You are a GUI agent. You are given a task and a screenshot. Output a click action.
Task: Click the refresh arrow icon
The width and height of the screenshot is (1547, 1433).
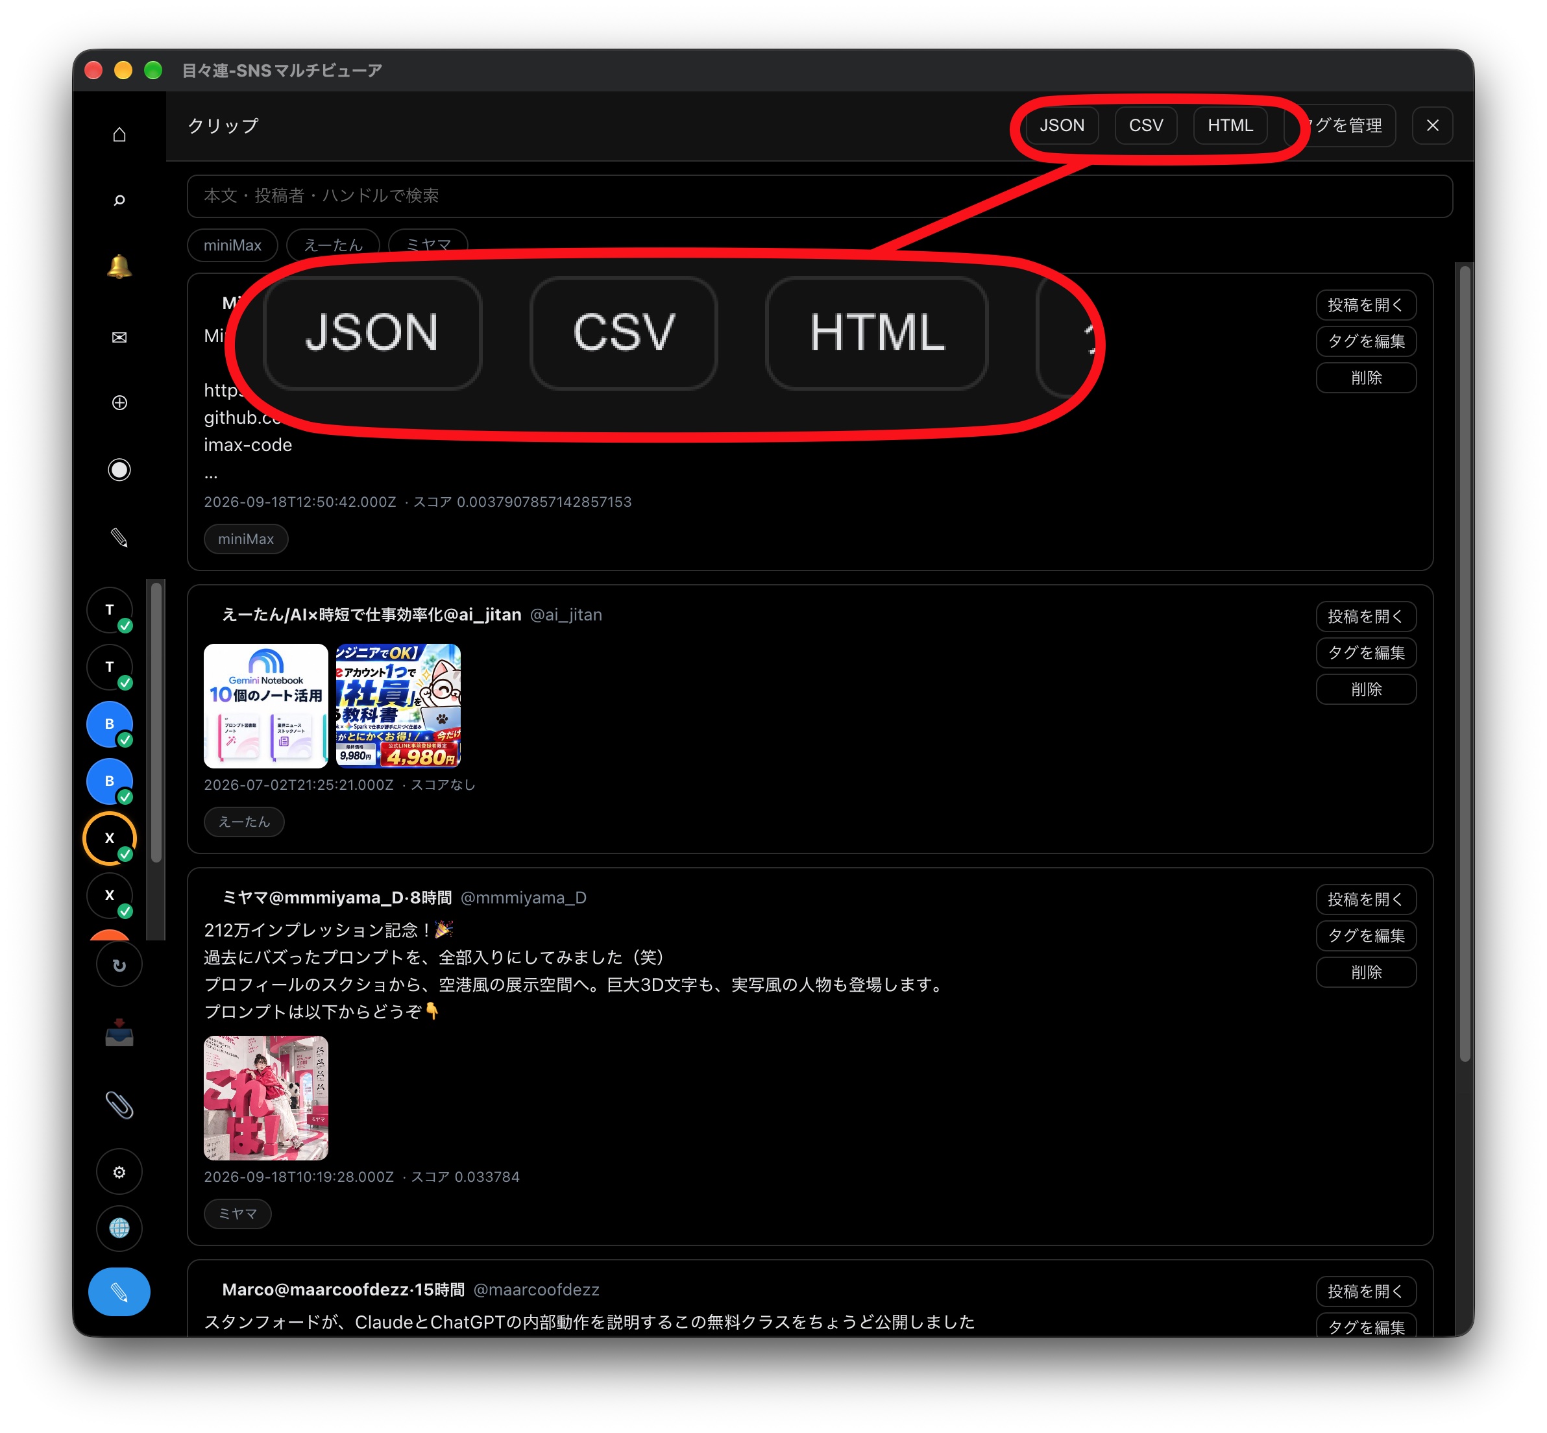(x=119, y=964)
